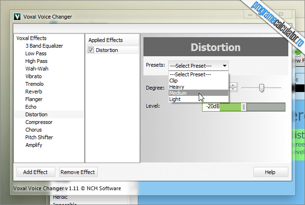This screenshot has height=205, width=305.
Task: Select Compressor effect
Action: pos(39,122)
